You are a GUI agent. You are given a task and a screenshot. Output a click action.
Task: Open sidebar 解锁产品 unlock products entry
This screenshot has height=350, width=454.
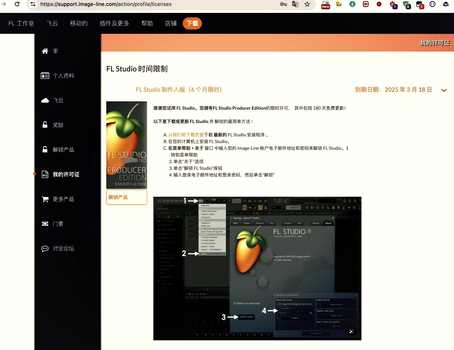pos(58,150)
